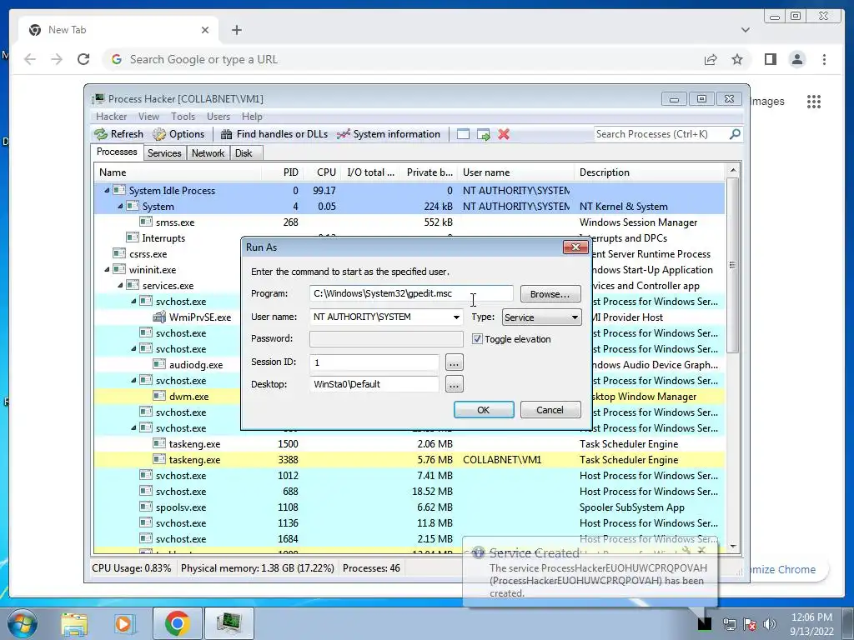Open View menu

(x=148, y=117)
